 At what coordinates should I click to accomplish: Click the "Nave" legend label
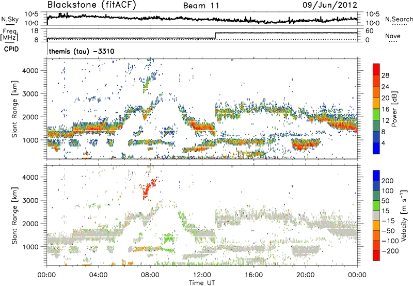coord(393,36)
